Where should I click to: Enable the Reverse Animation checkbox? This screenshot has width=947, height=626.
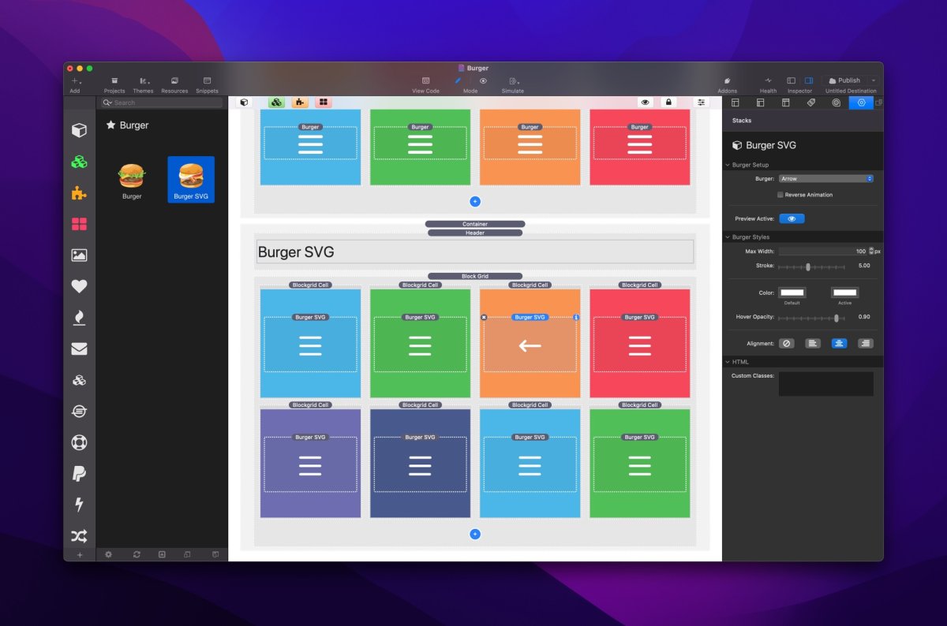click(x=780, y=195)
